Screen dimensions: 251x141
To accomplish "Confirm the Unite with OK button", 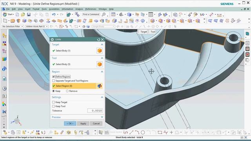I will 70,124.
